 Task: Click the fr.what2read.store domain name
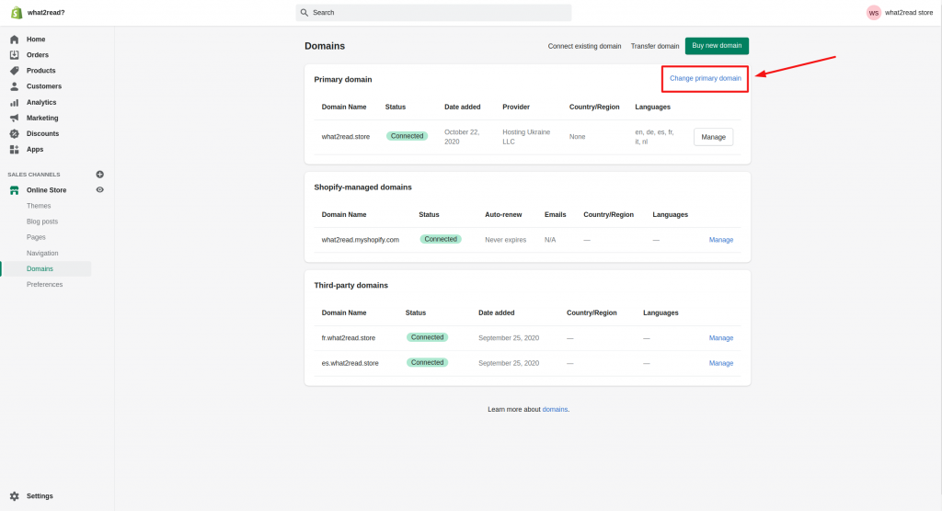348,338
